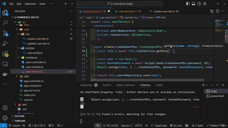
Task: Close the terminal panel
Action: tap(223, 85)
